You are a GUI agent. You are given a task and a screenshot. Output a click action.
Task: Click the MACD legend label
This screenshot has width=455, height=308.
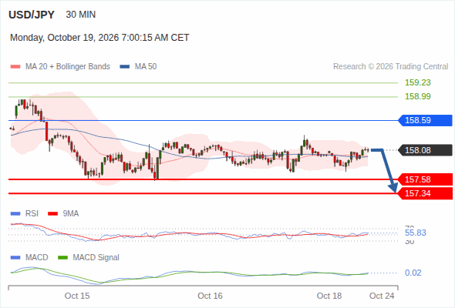37,258
